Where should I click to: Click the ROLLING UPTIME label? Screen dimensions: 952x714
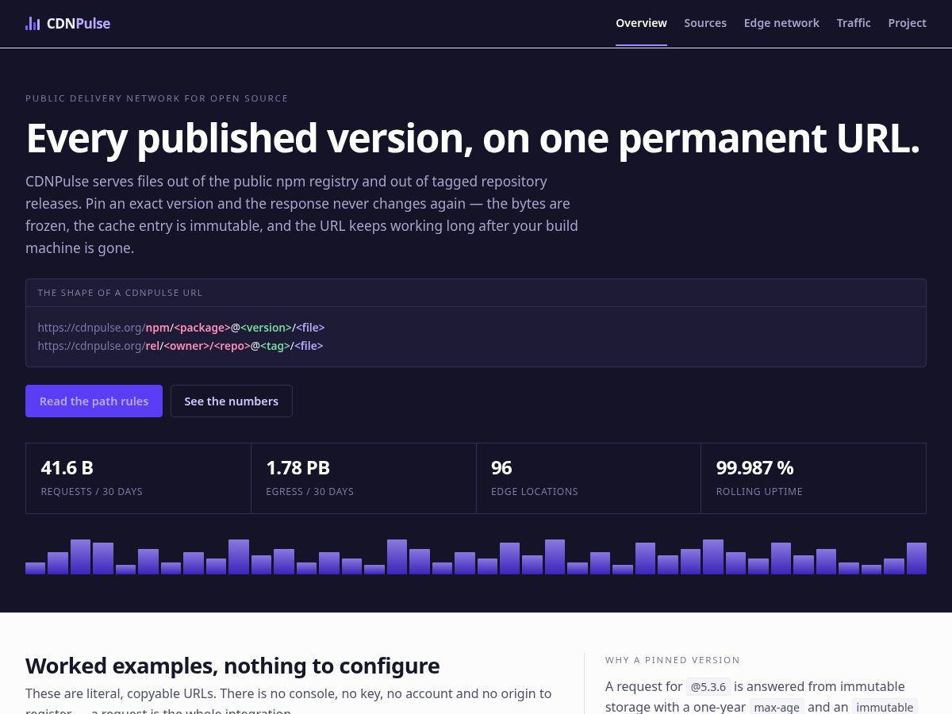pyautogui.click(x=759, y=491)
